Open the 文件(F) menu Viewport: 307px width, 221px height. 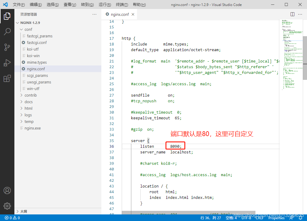coord(19,5)
